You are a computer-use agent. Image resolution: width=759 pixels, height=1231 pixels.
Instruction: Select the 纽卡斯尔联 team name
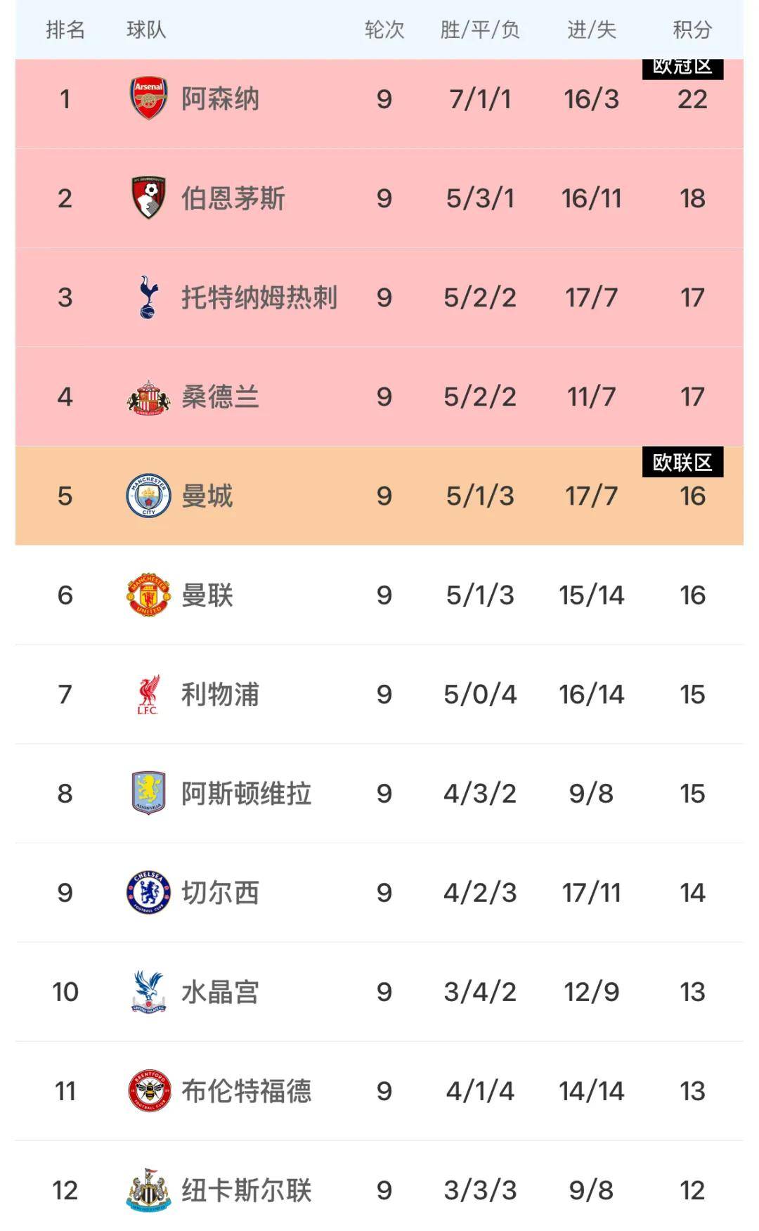[x=246, y=1190]
